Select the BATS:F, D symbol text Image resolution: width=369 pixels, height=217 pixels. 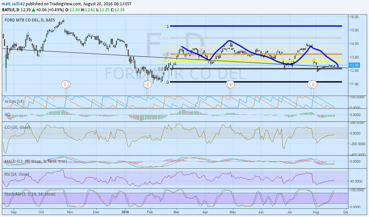click(11, 10)
